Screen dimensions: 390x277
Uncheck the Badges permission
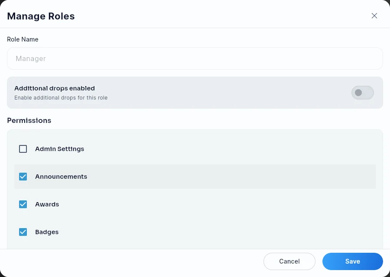point(23,232)
